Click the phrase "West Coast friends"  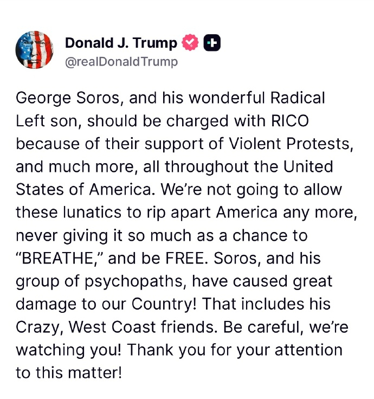(x=141, y=327)
